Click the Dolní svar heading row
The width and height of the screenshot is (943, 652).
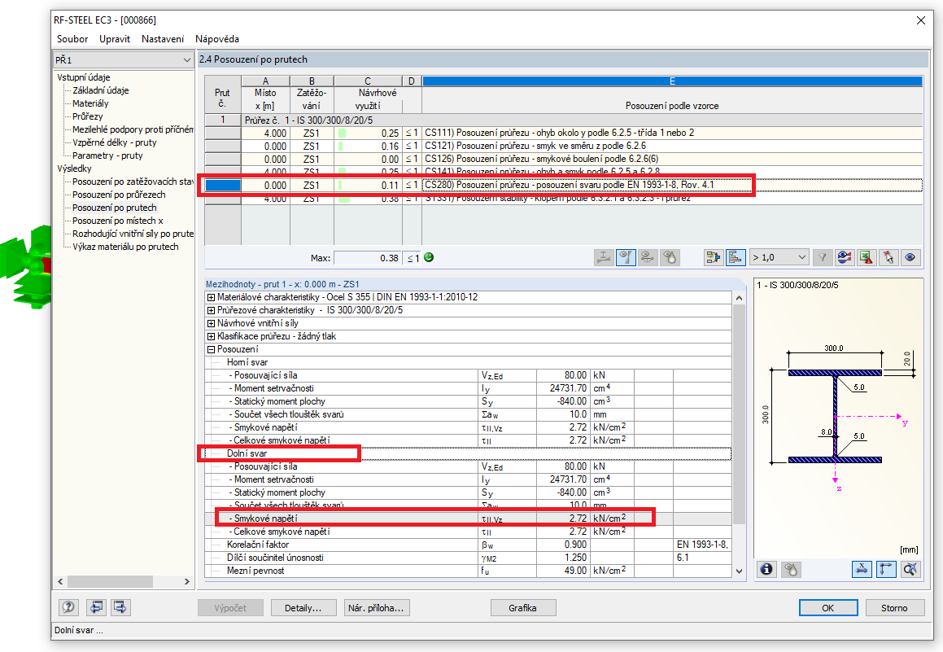[468, 453]
